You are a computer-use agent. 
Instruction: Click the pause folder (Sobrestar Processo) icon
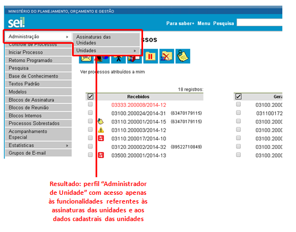click(x=150, y=56)
